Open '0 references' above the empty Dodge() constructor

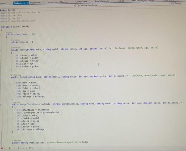click(15, 40)
